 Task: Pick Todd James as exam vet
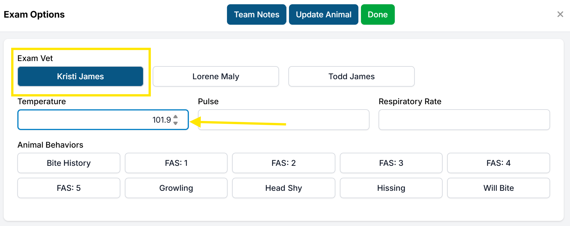[x=351, y=76]
